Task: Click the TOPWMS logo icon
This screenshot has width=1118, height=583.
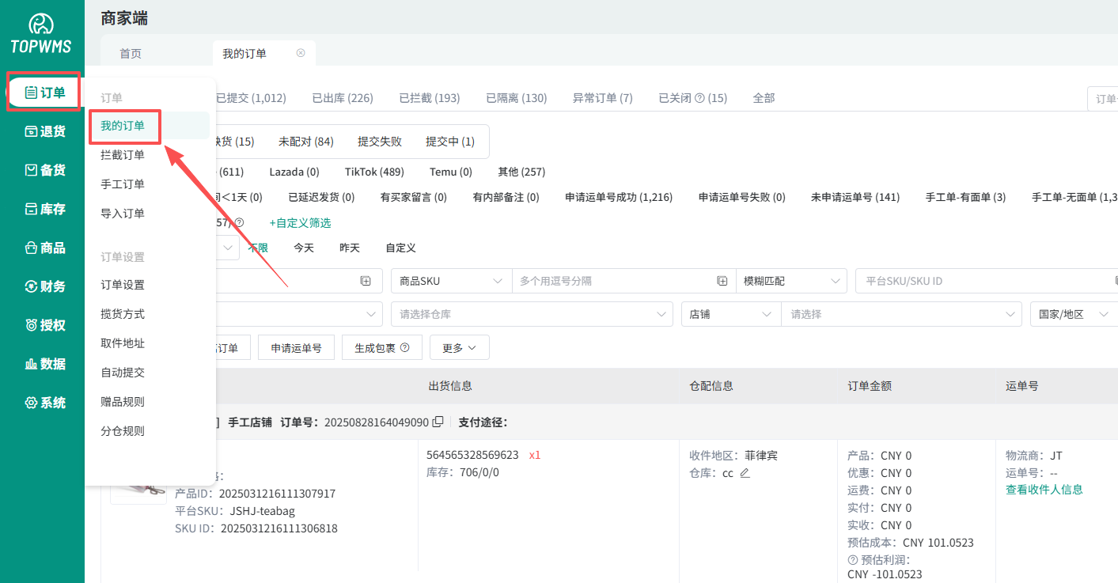Action: click(x=41, y=25)
